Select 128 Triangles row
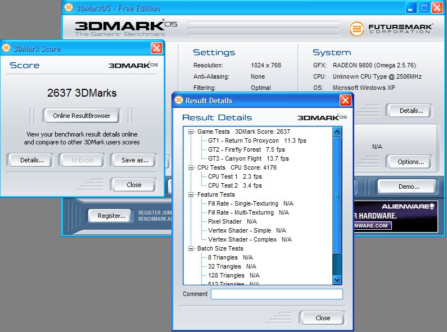The width and height of the screenshot is (447, 332). coord(234,275)
